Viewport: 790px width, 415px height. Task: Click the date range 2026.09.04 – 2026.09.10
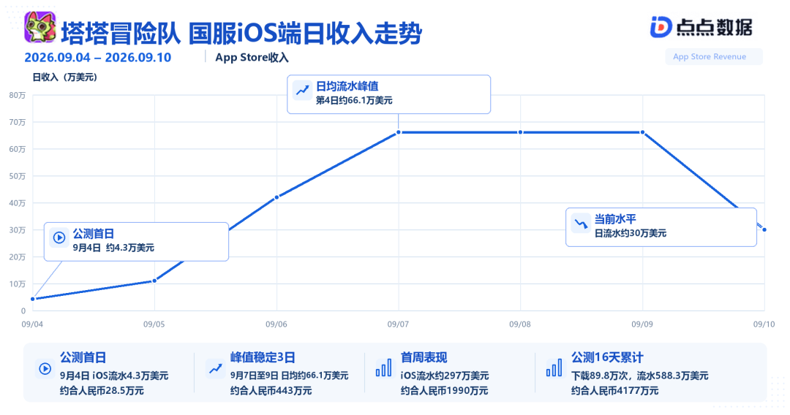98,57
